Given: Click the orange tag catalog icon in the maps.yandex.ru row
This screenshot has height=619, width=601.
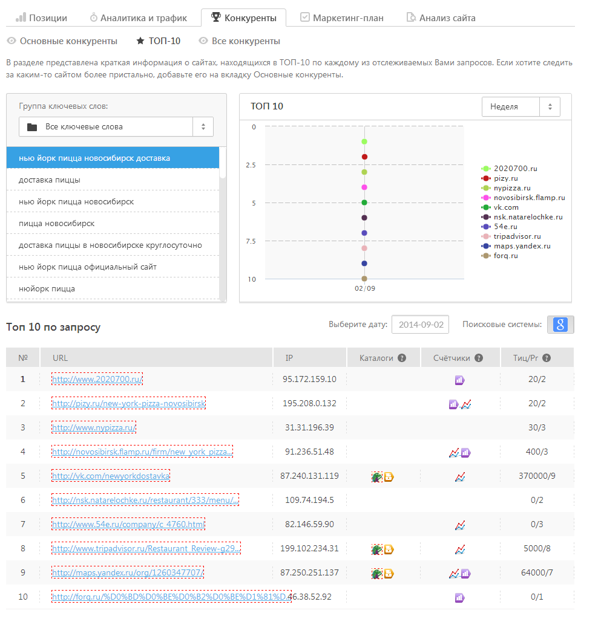Looking at the screenshot, I should point(389,574).
